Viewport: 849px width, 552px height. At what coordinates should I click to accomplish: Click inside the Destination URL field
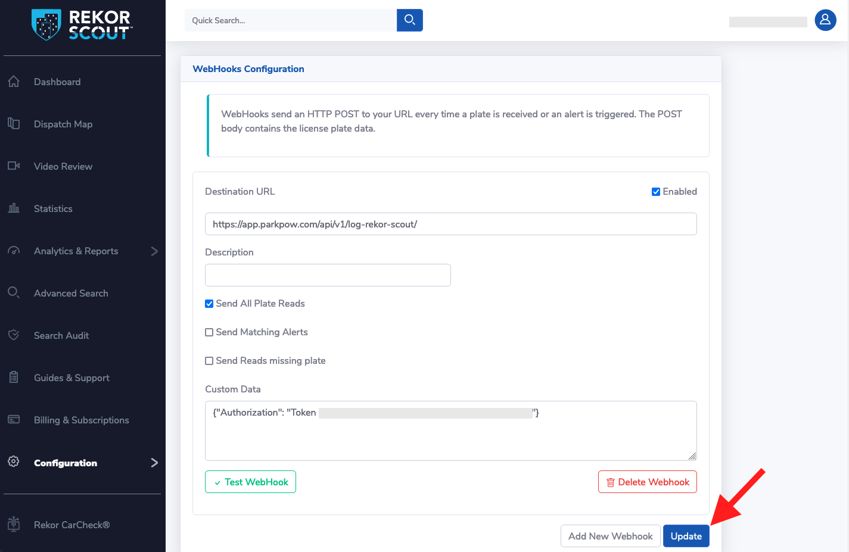point(450,224)
